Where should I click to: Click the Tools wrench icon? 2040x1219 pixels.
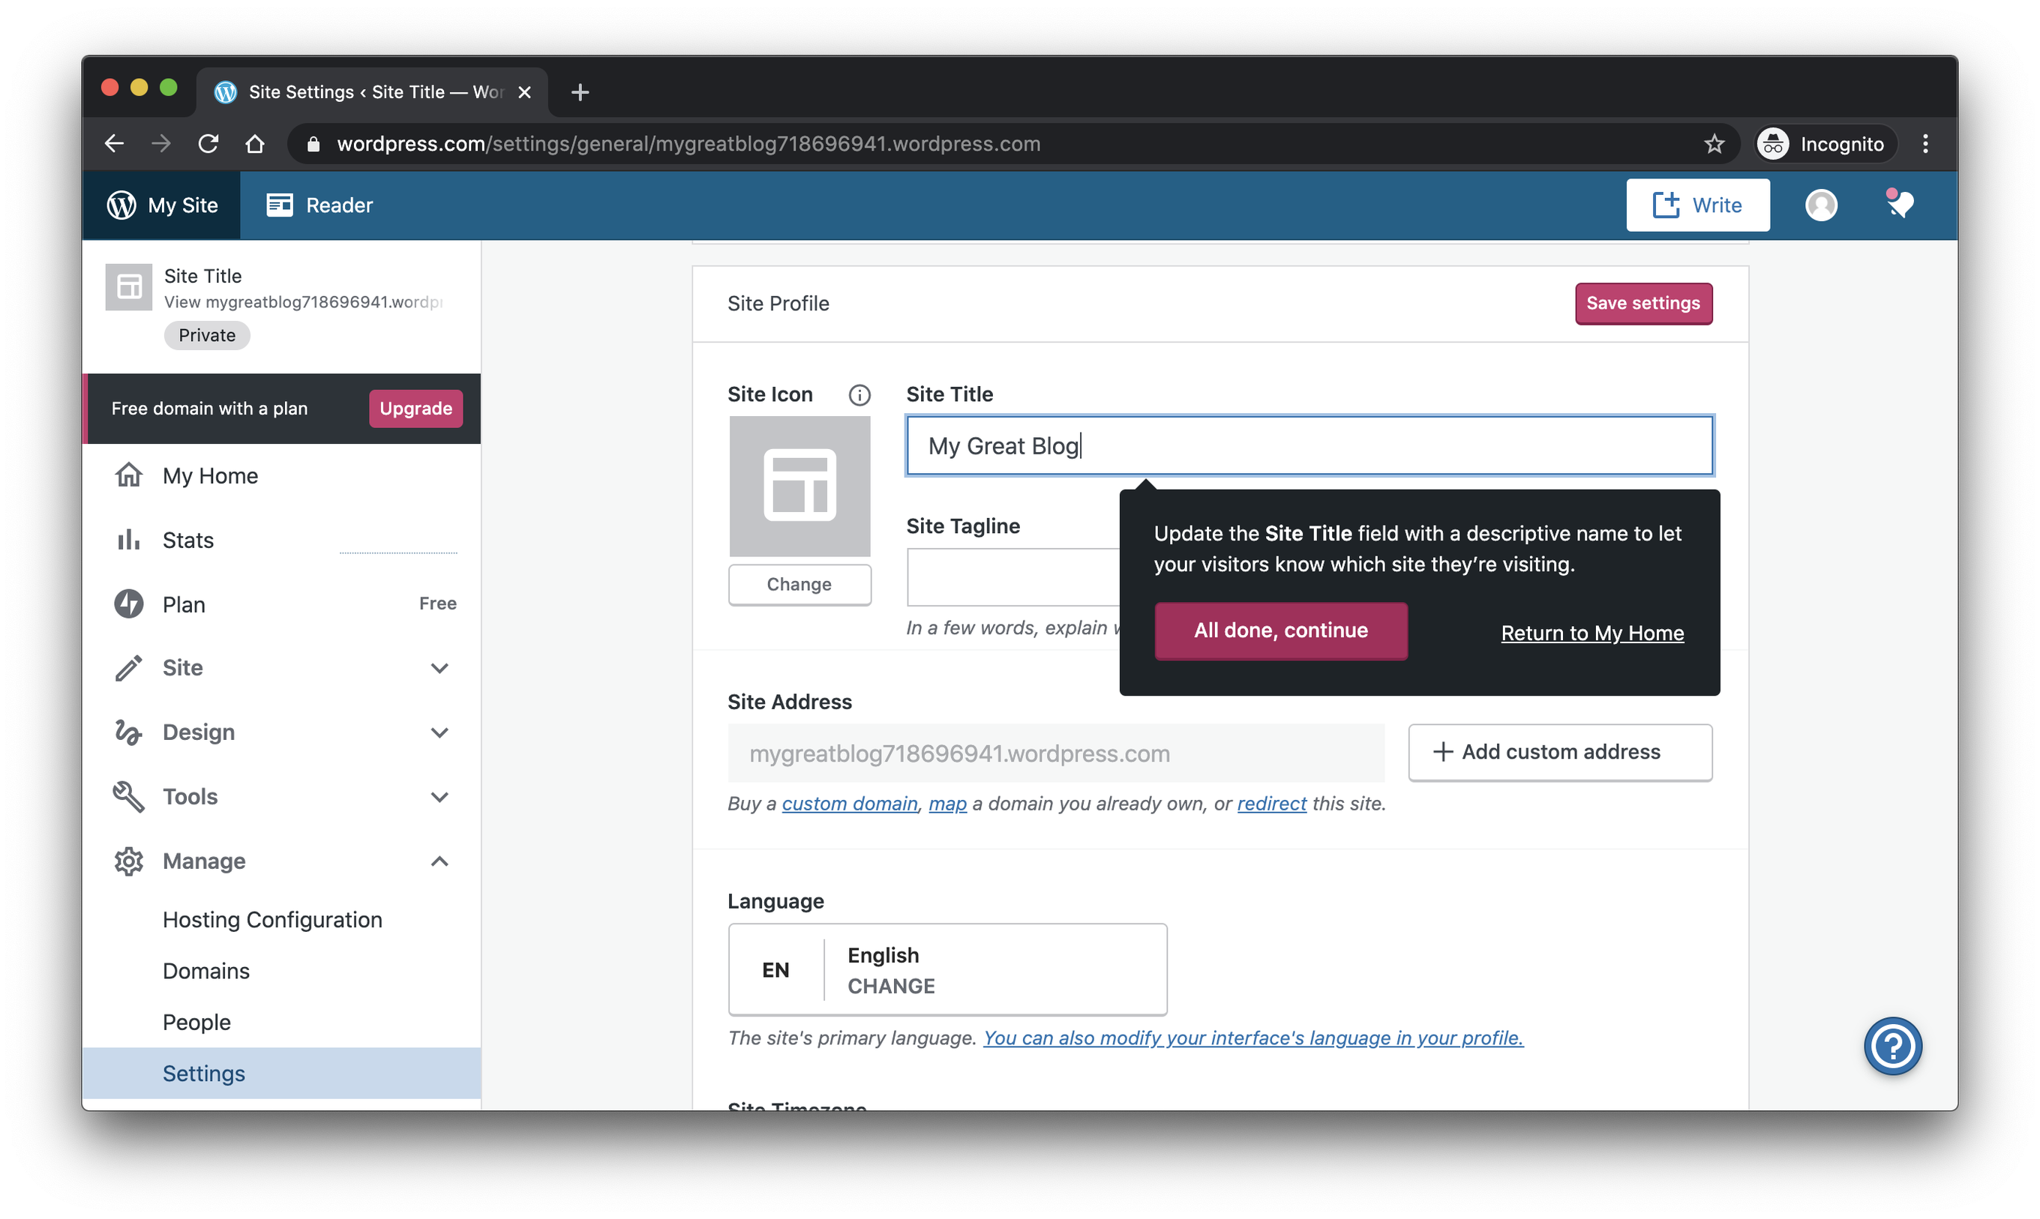tap(128, 797)
